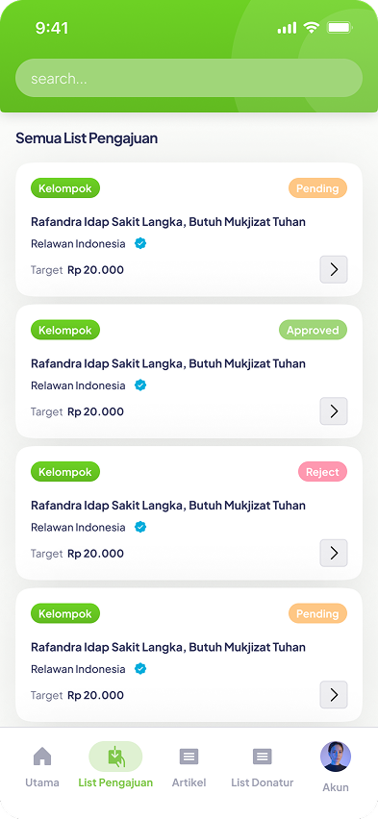
Task: Select the Reject status badge
Action: click(x=322, y=472)
